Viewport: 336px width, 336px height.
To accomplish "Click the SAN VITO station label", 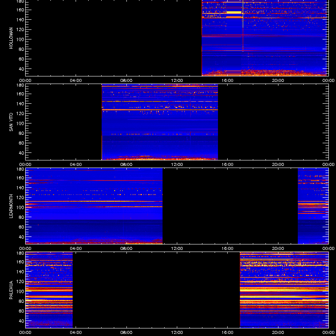I will click(x=11, y=122).
